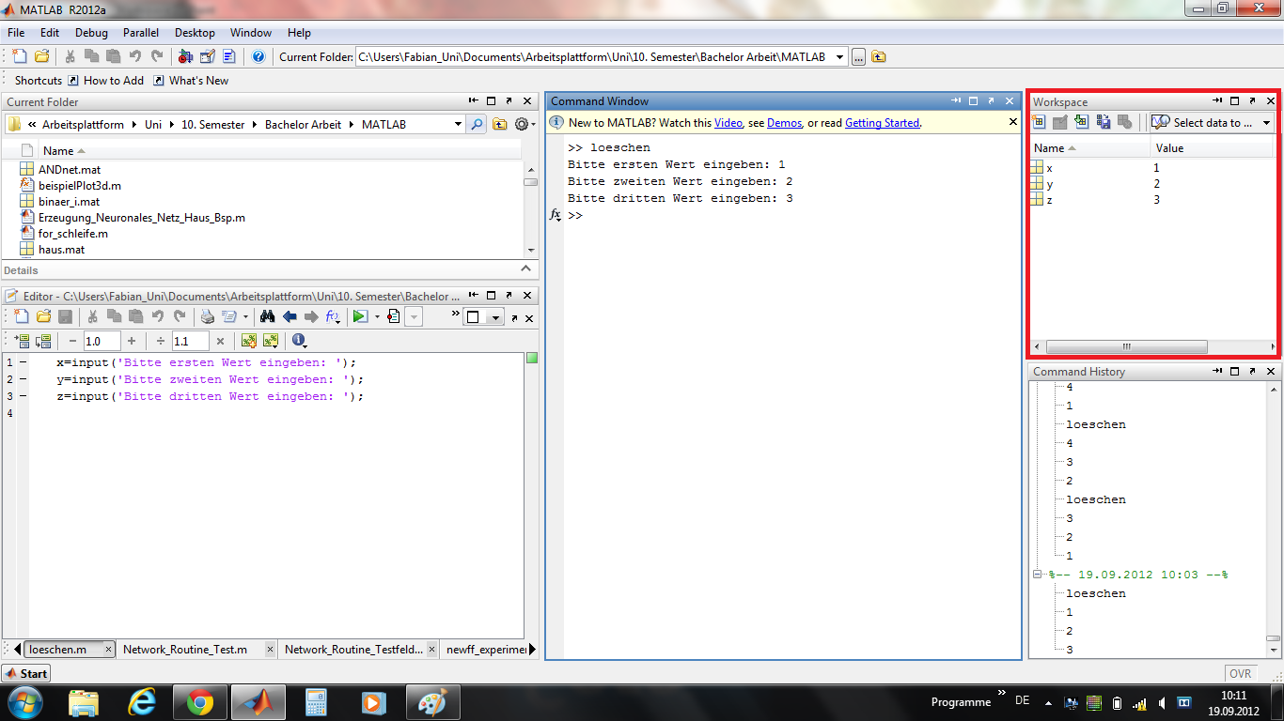1284x721 pixels.
Task: Click the MATLAB Start button
Action: pos(25,673)
